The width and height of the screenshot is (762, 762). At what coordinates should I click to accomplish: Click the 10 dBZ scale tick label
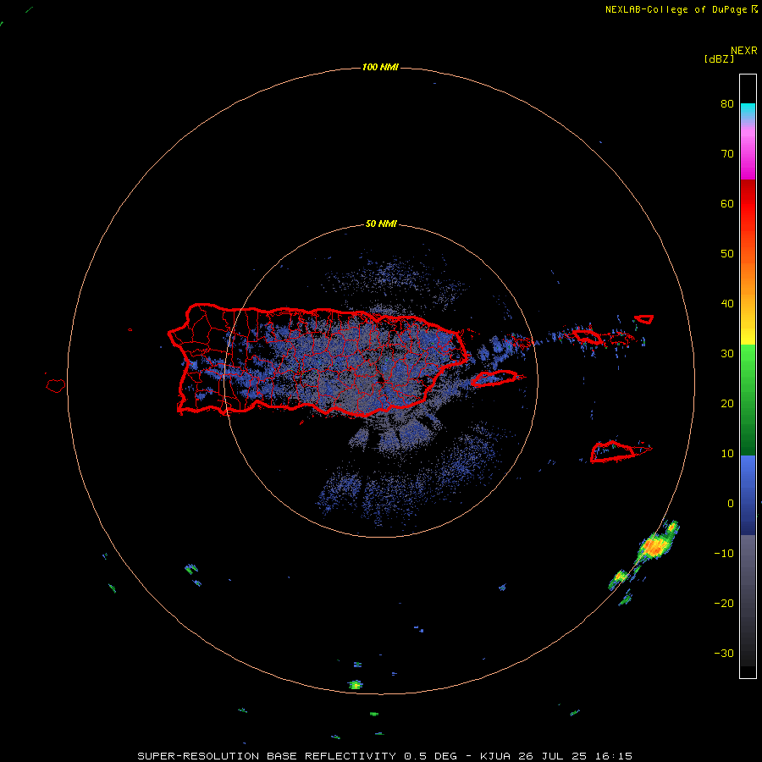pos(727,454)
